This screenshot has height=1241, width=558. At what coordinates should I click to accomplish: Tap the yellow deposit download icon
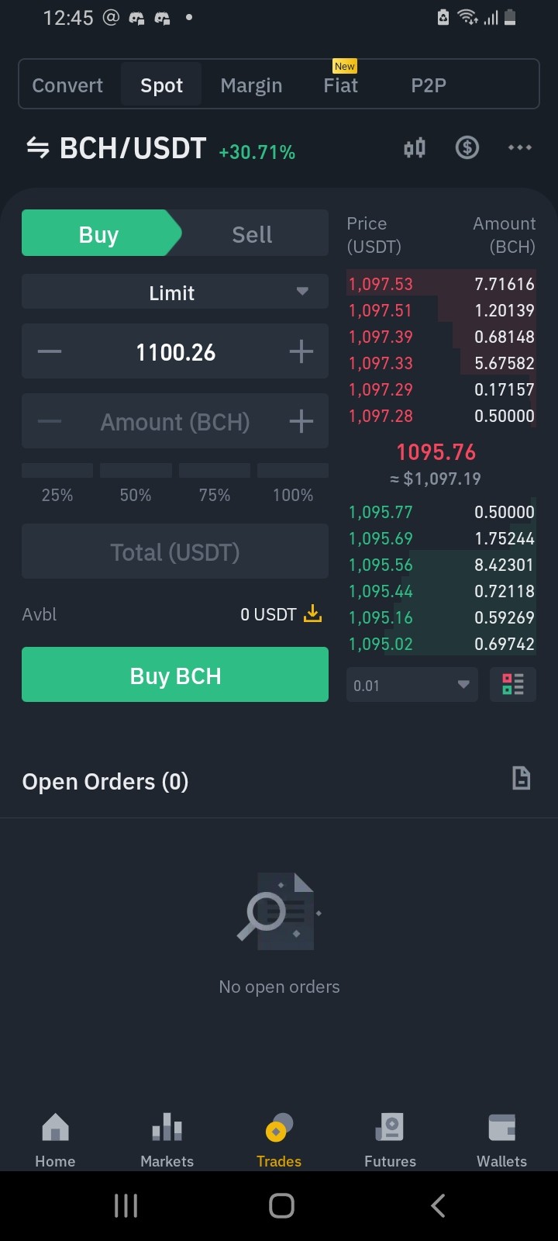coord(312,614)
